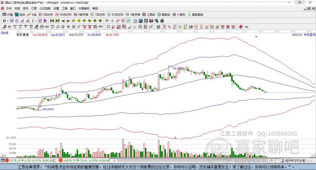Open the 江恩 menu
The image size is (316, 170).
[34, 8]
